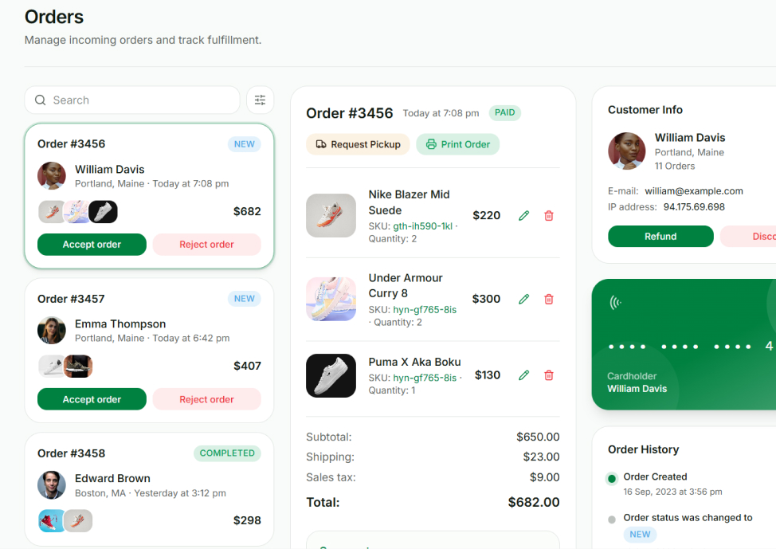
Task: Click the NEW badge on order #3457 card
Action: [x=245, y=299]
